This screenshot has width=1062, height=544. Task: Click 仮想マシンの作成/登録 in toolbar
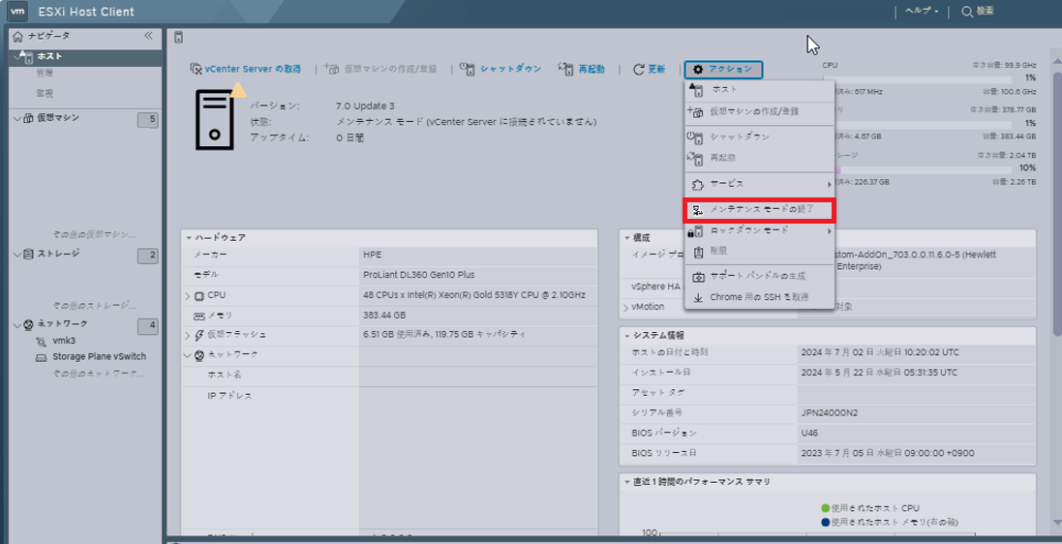click(380, 69)
